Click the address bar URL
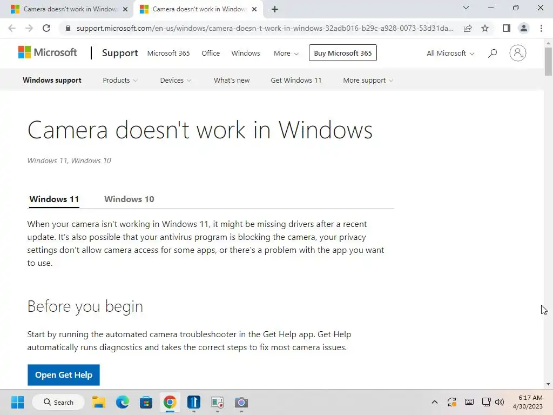Screen dimensions: 553x415 click(265, 28)
